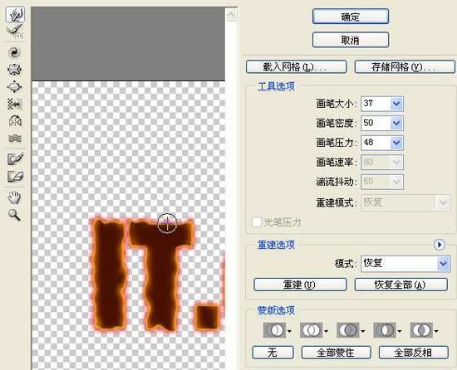Select the Zoom magnifier tool

[15, 215]
